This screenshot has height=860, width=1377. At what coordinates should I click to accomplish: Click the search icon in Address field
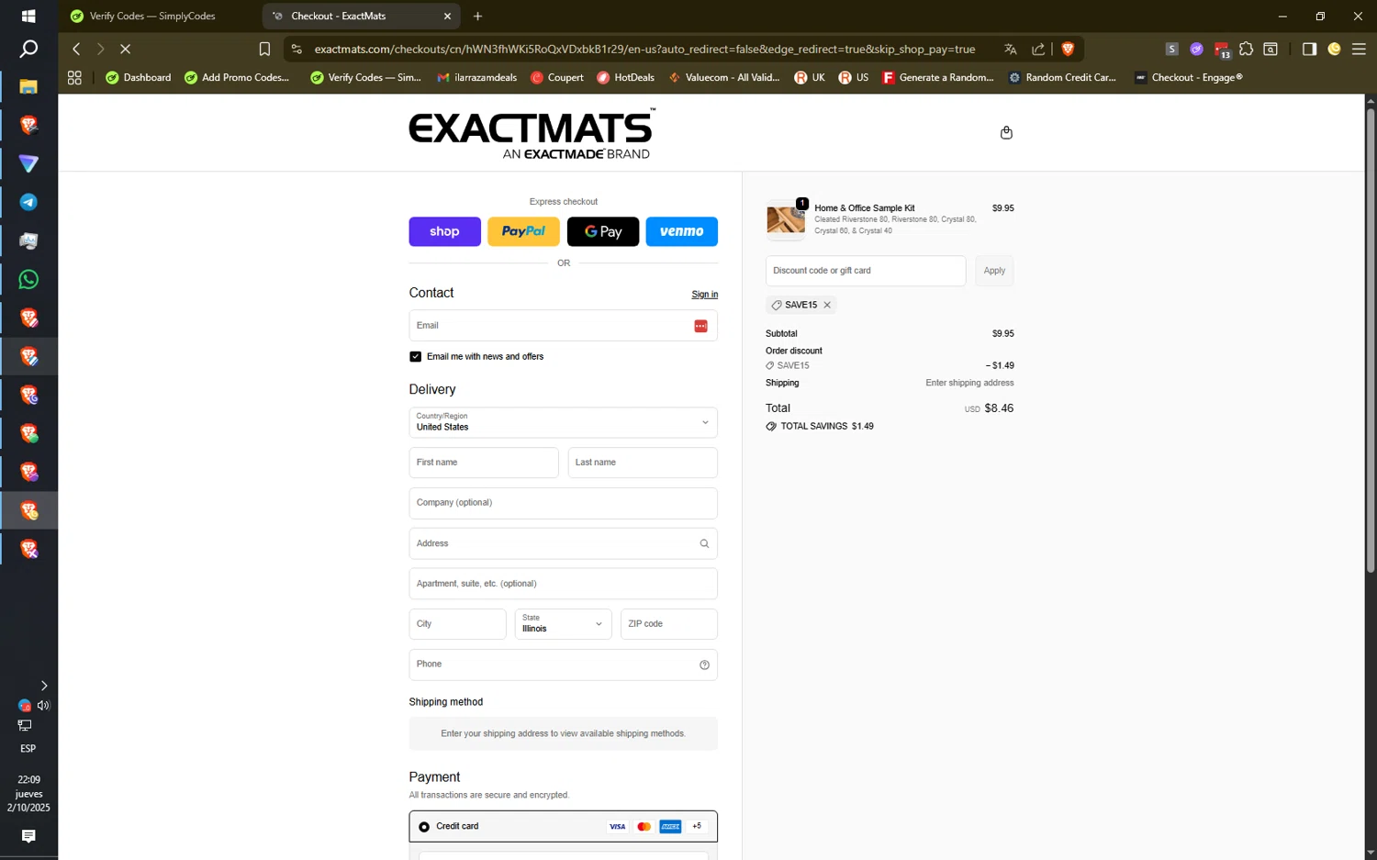click(x=704, y=543)
